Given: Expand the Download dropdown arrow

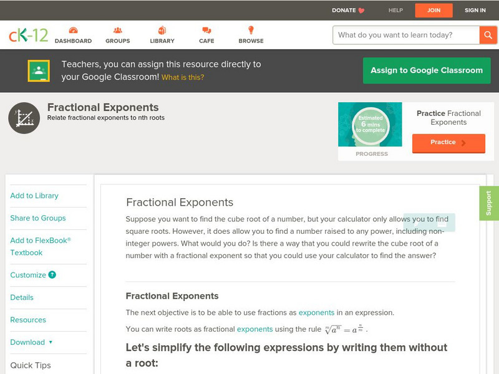Looking at the screenshot, I should [51, 342].
